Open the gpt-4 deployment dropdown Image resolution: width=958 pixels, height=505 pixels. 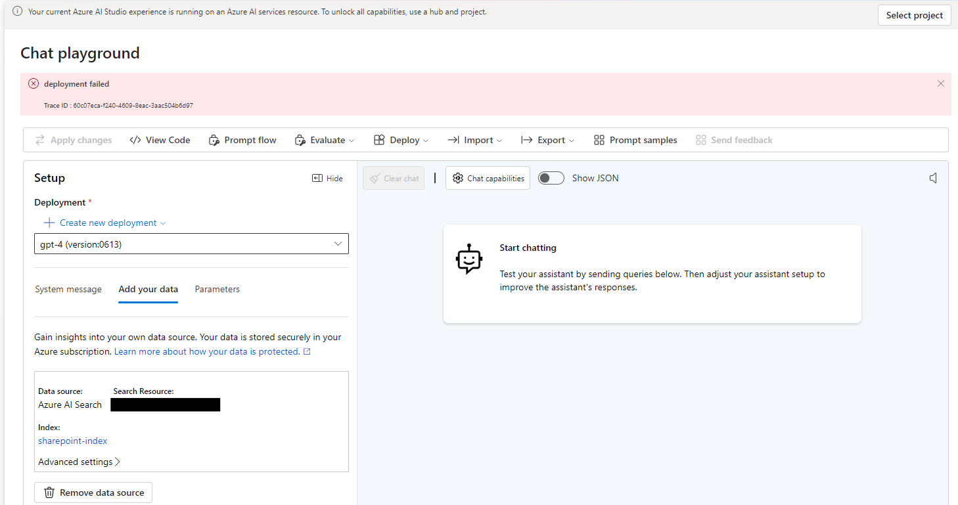click(191, 244)
